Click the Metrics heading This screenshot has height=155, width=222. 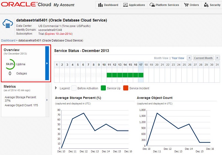[10, 86]
